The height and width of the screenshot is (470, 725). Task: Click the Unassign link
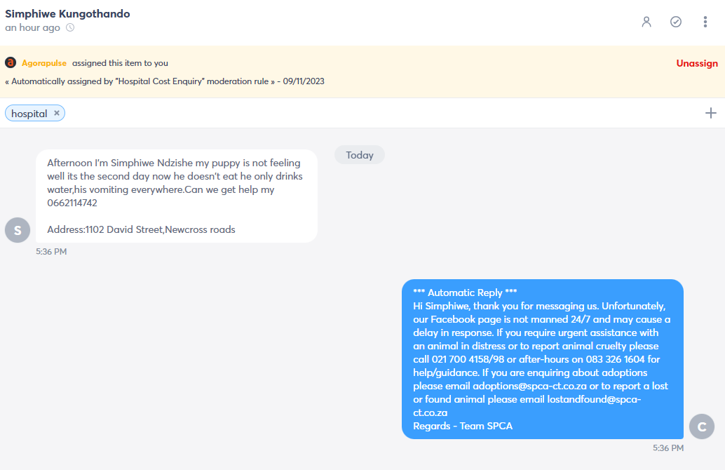coord(697,63)
